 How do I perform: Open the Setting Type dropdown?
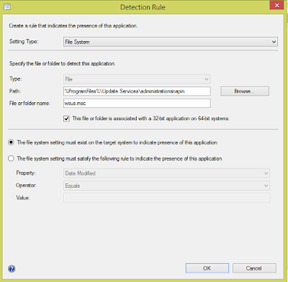click(x=171, y=42)
